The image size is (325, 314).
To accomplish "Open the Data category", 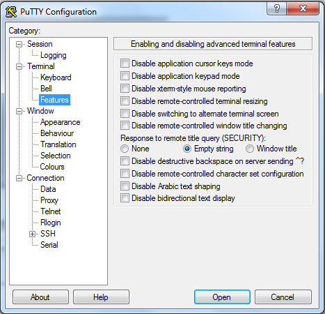I will coord(48,189).
